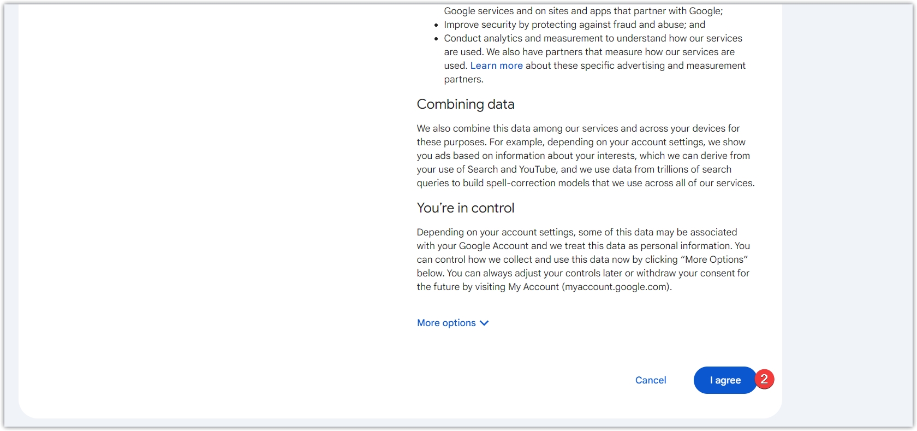Click the 'You're in control' heading

click(465, 208)
